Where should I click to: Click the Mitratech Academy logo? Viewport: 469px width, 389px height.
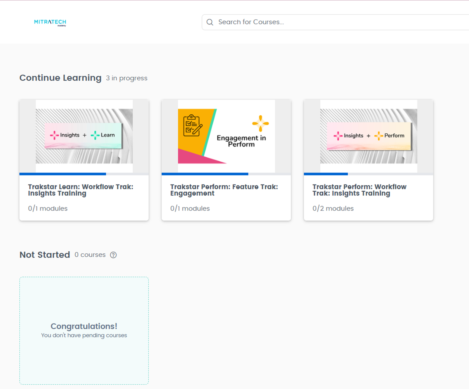tap(50, 23)
